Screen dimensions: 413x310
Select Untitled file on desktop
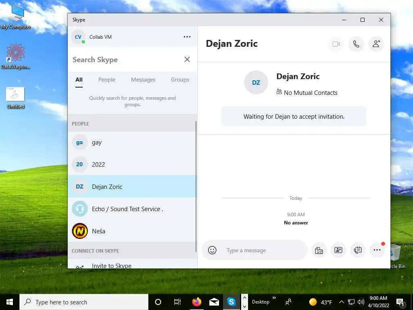point(16,98)
